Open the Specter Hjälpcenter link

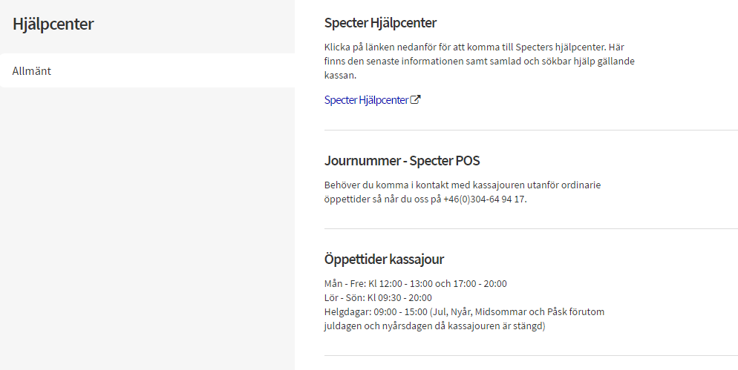point(366,100)
